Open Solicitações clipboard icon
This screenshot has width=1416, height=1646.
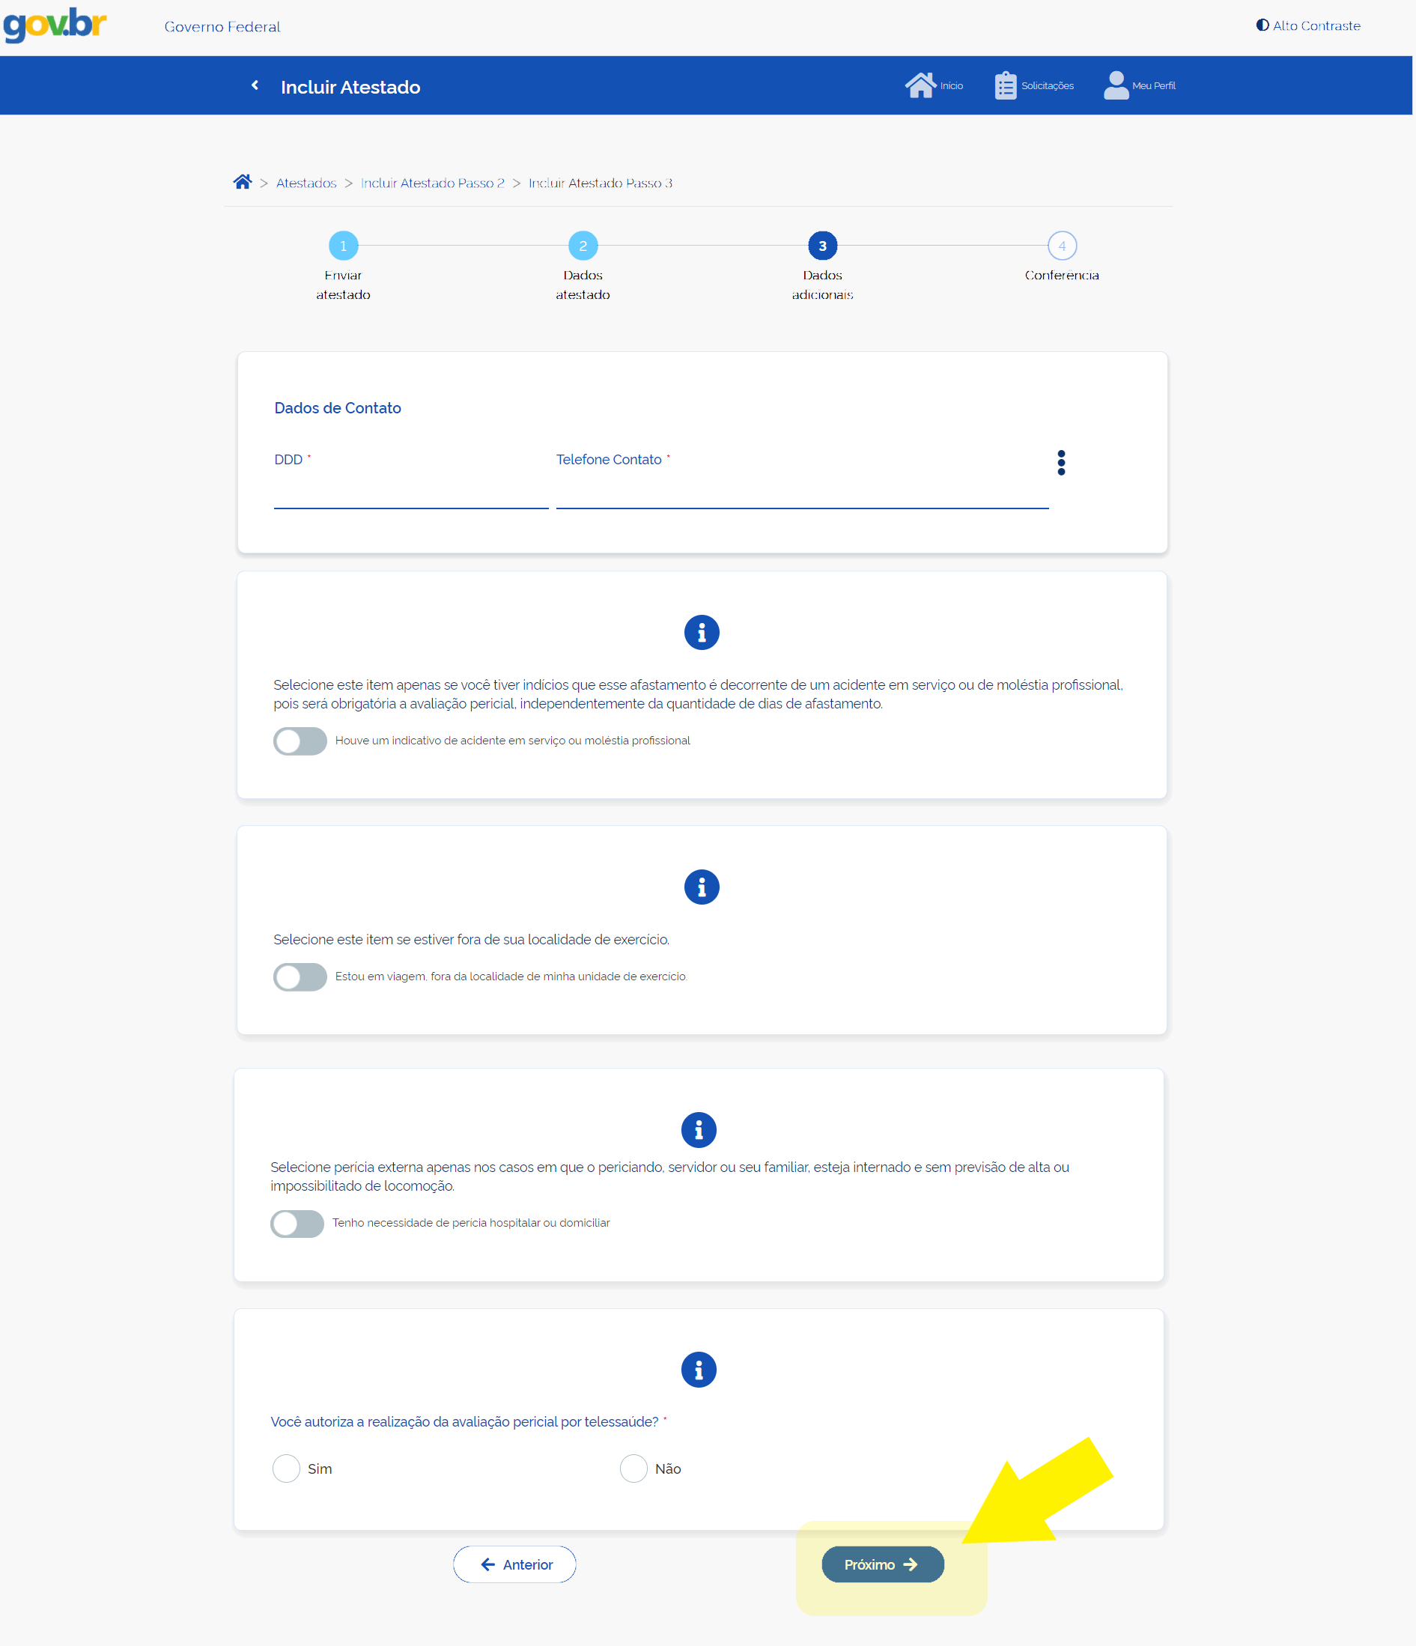(1005, 85)
